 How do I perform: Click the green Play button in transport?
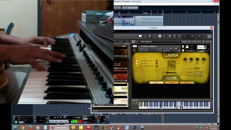(75, 121)
